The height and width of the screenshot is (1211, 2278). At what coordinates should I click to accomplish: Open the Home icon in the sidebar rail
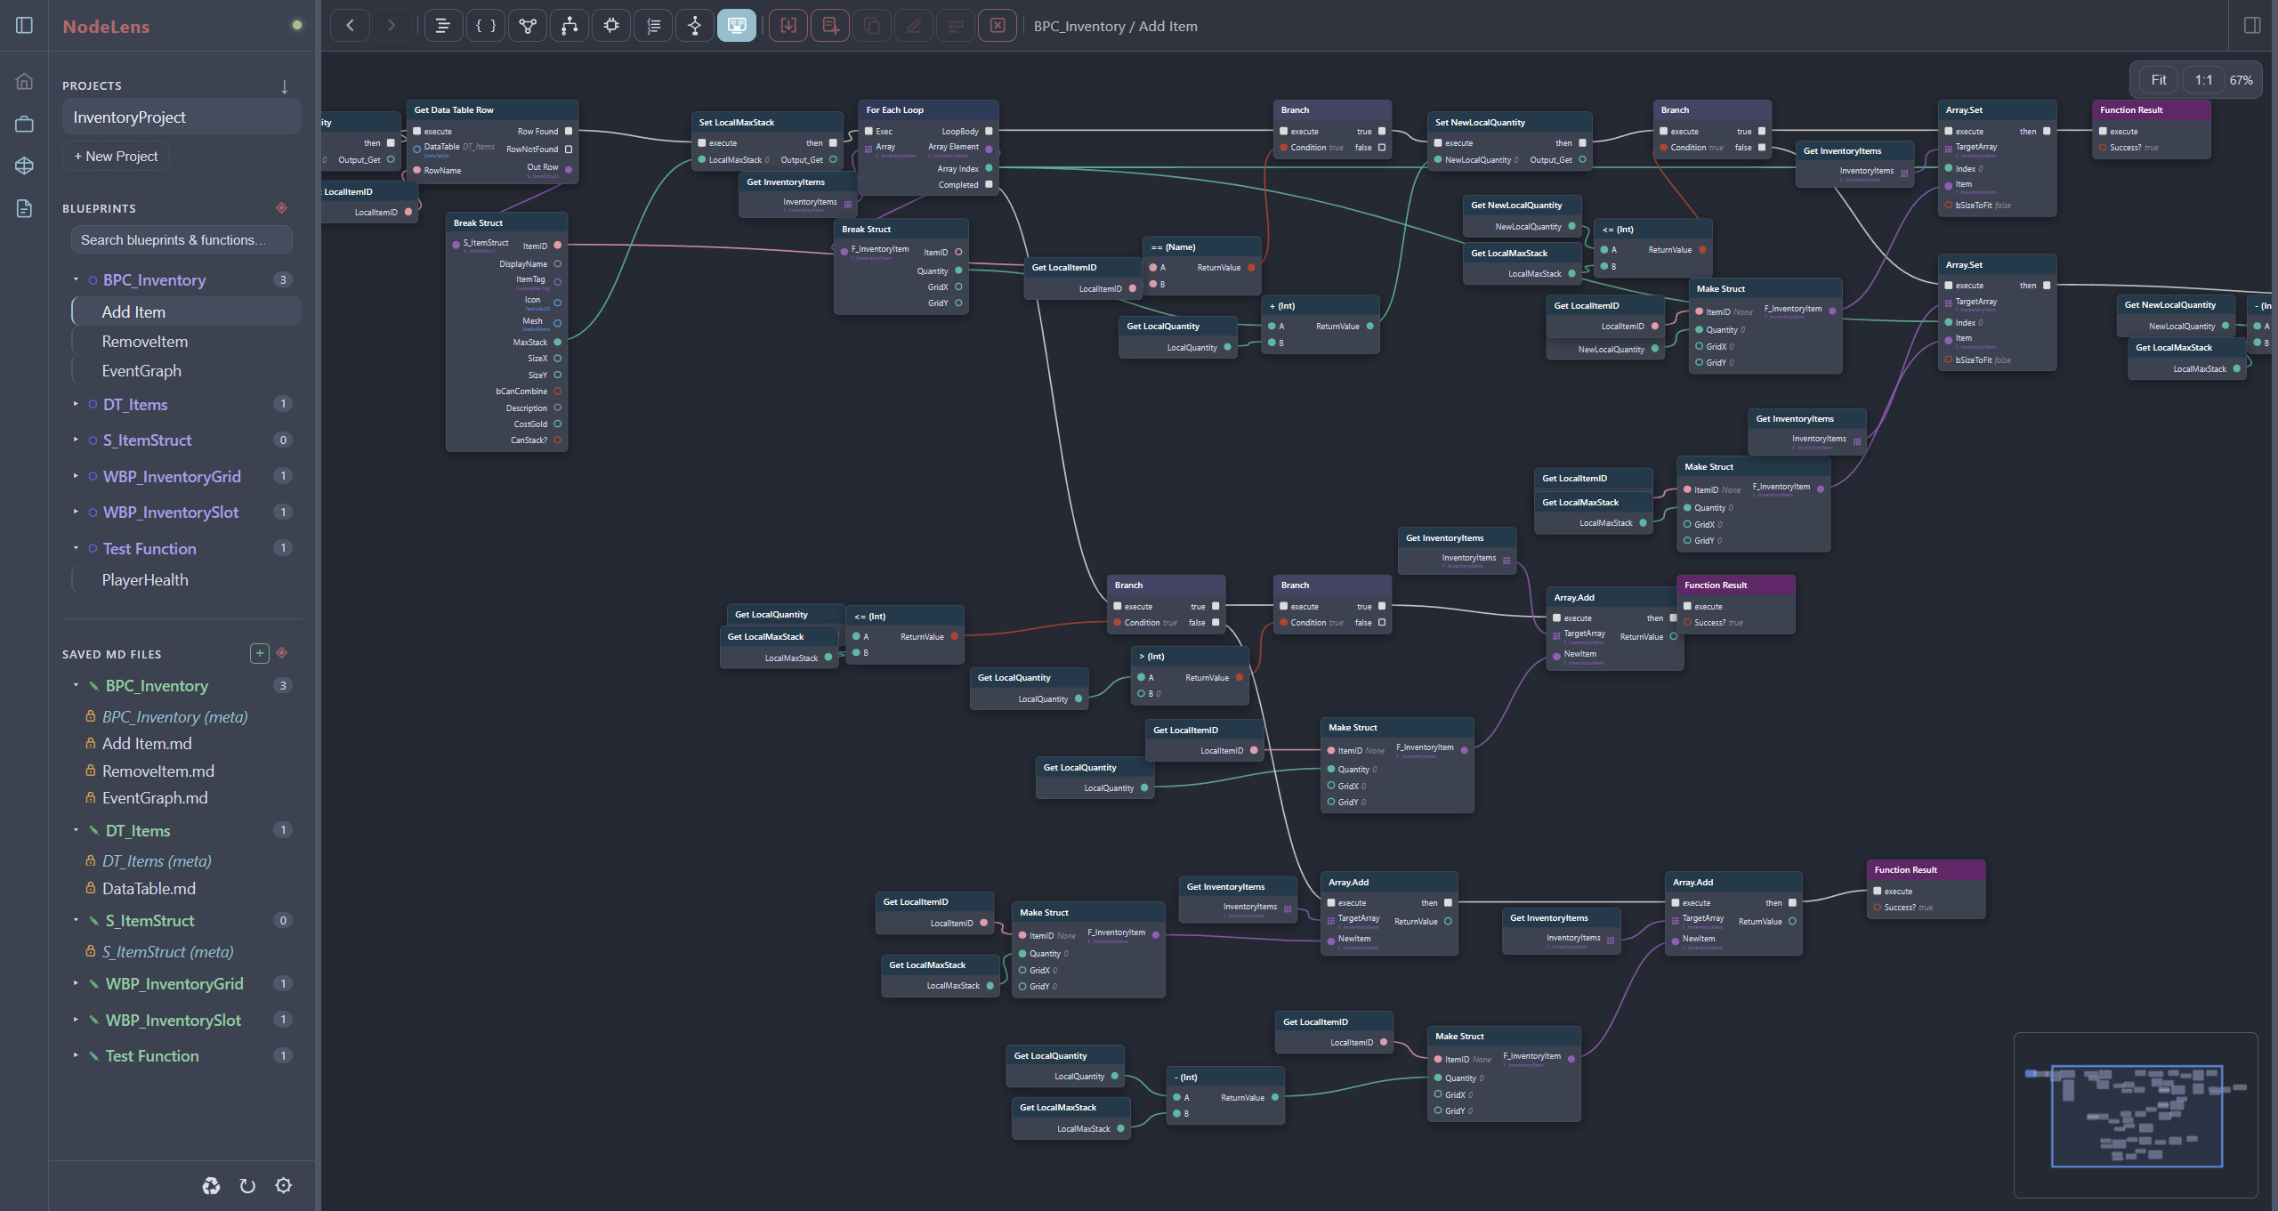coord(25,82)
